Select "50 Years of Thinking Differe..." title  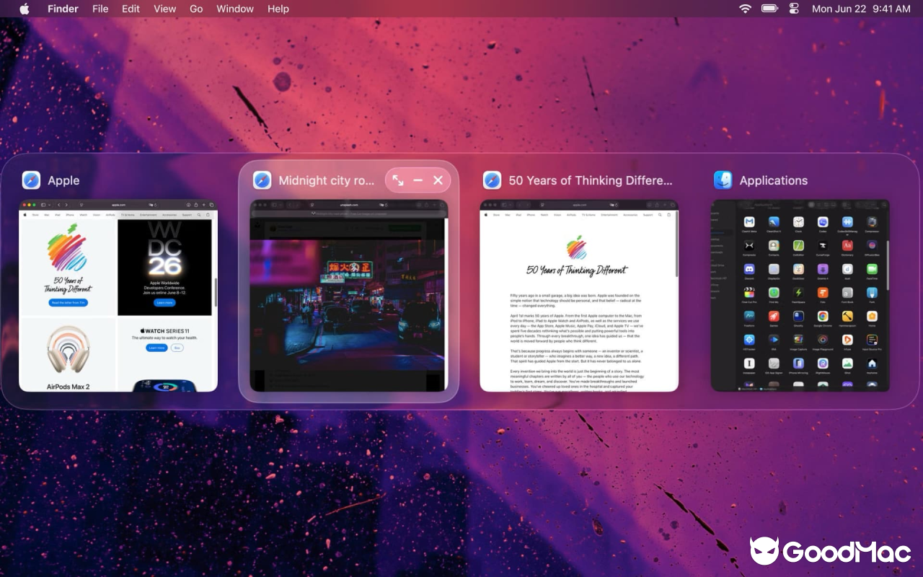coord(591,180)
